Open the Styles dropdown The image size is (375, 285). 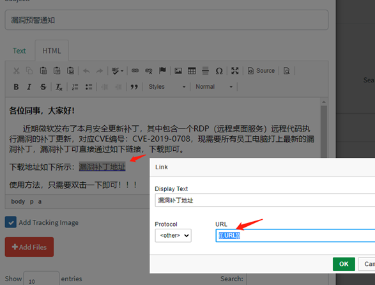click(x=167, y=87)
